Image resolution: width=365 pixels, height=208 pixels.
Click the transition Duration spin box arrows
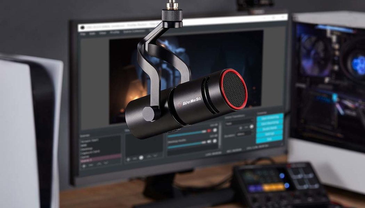[x=252, y=134]
